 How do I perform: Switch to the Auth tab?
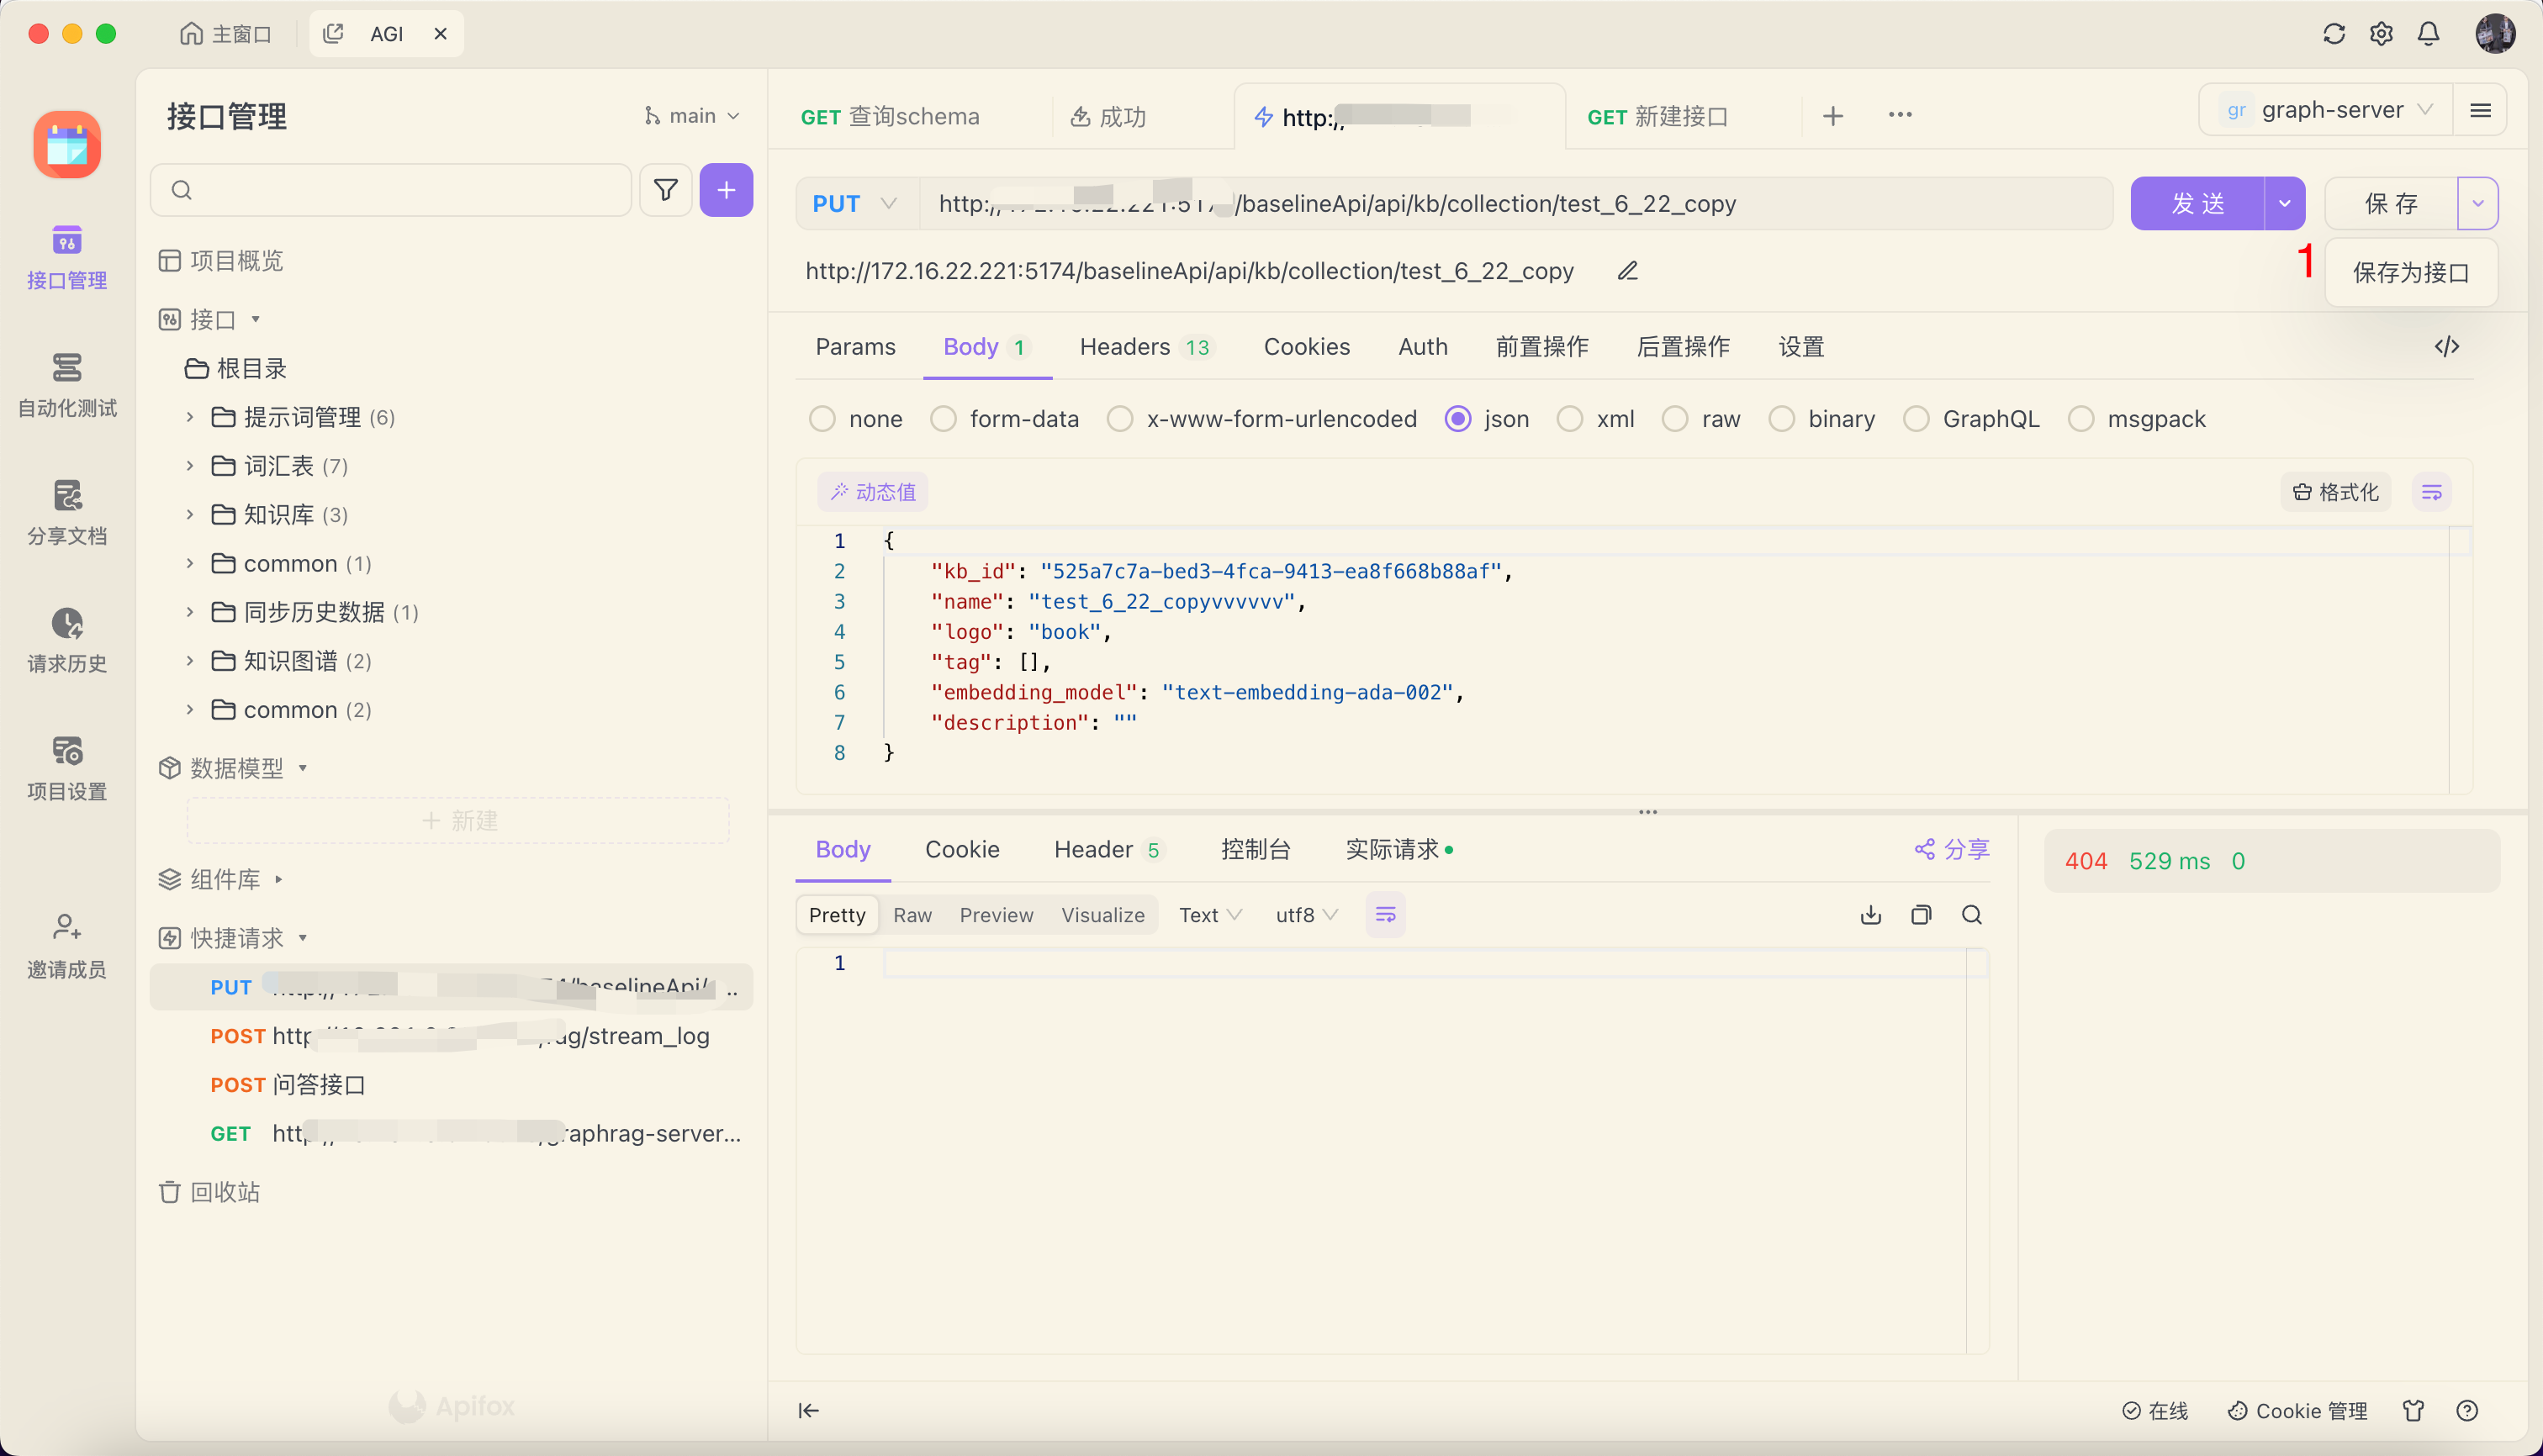(1423, 347)
